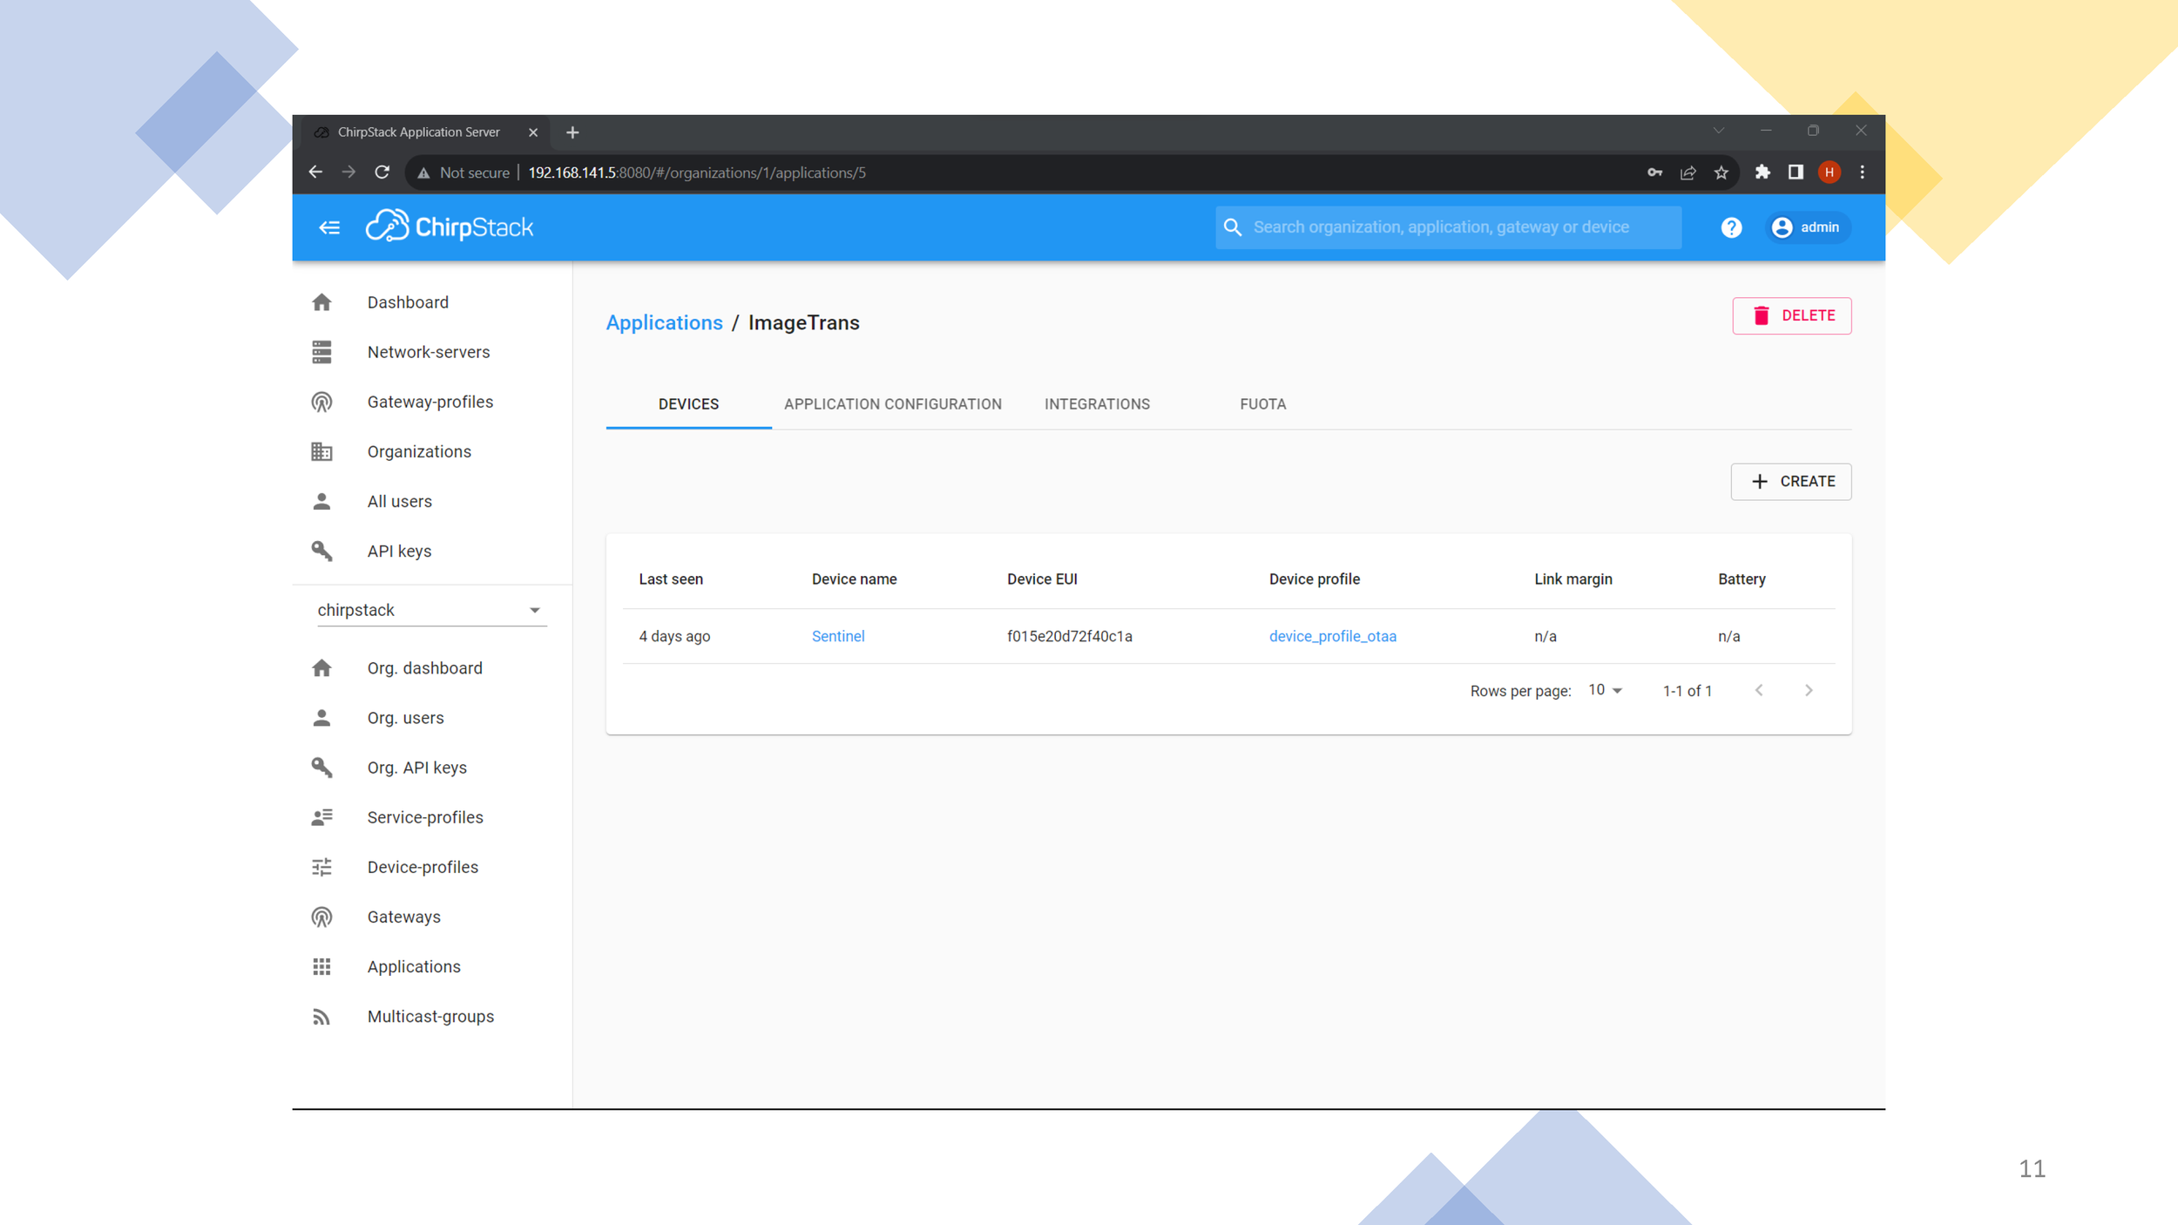Click the Gateway-profiles antenna icon
2178x1225 pixels.
point(321,402)
